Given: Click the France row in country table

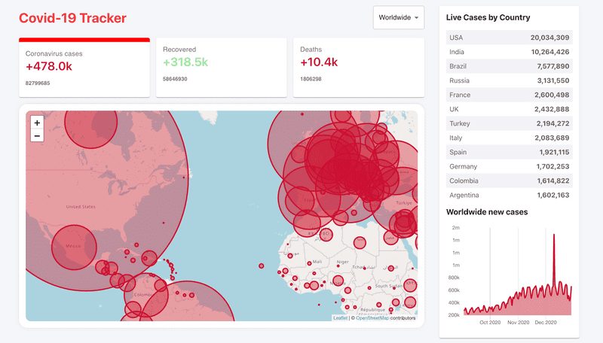Looking at the screenshot, I should (509, 95).
